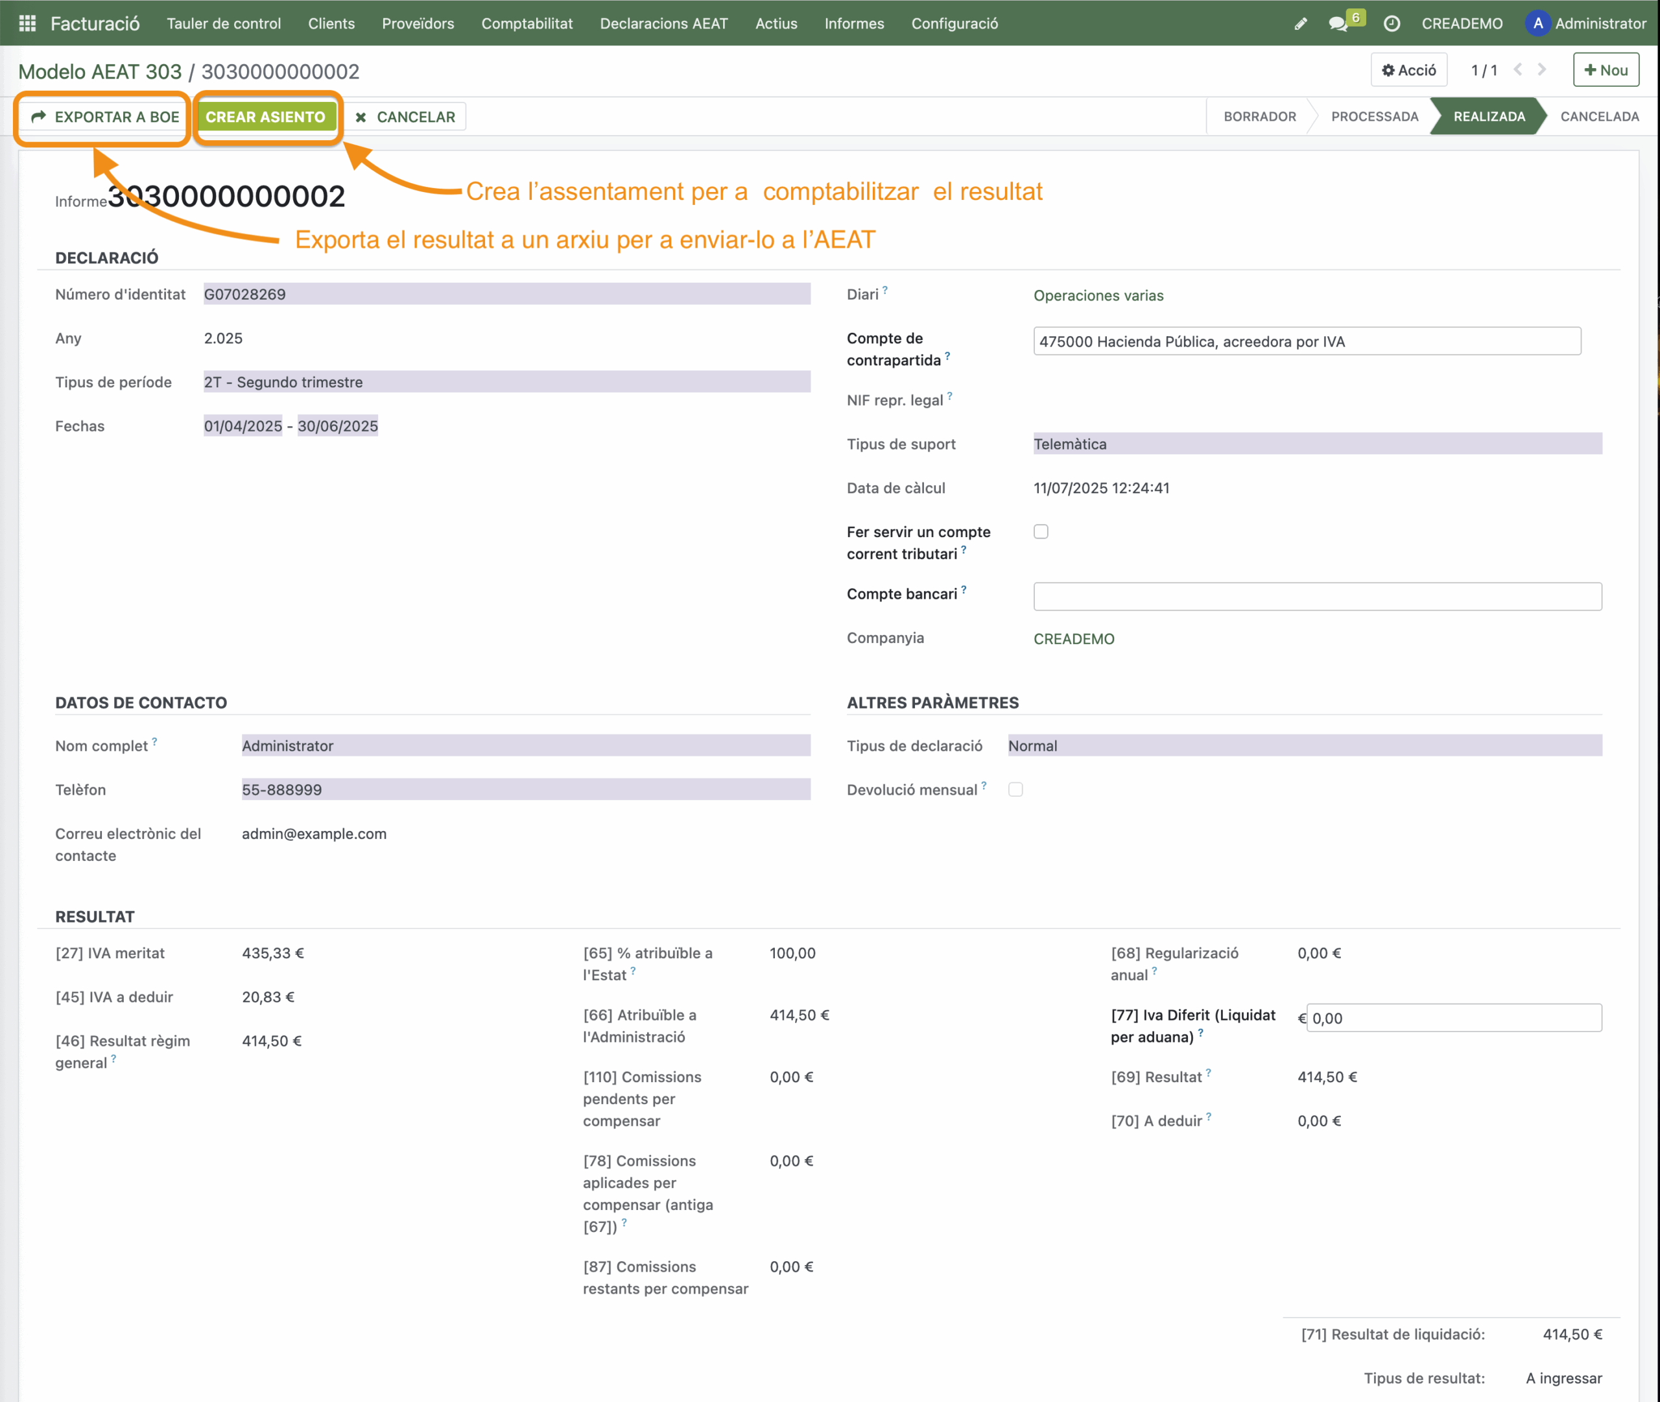Image resolution: width=1660 pixels, height=1402 pixels.
Task: Open the clock activities icon
Action: tap(1392, 24)
